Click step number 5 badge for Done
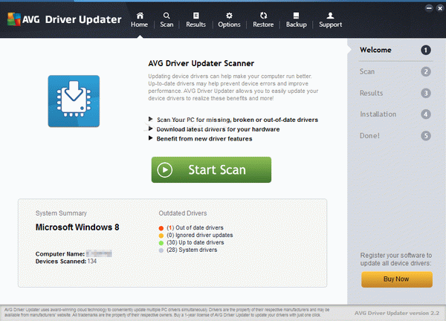The width and height of the screenshot is (446, 321). 426,136
